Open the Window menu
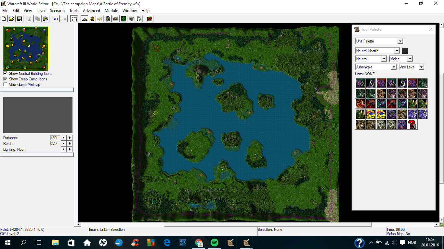 [x=130, y=11]
